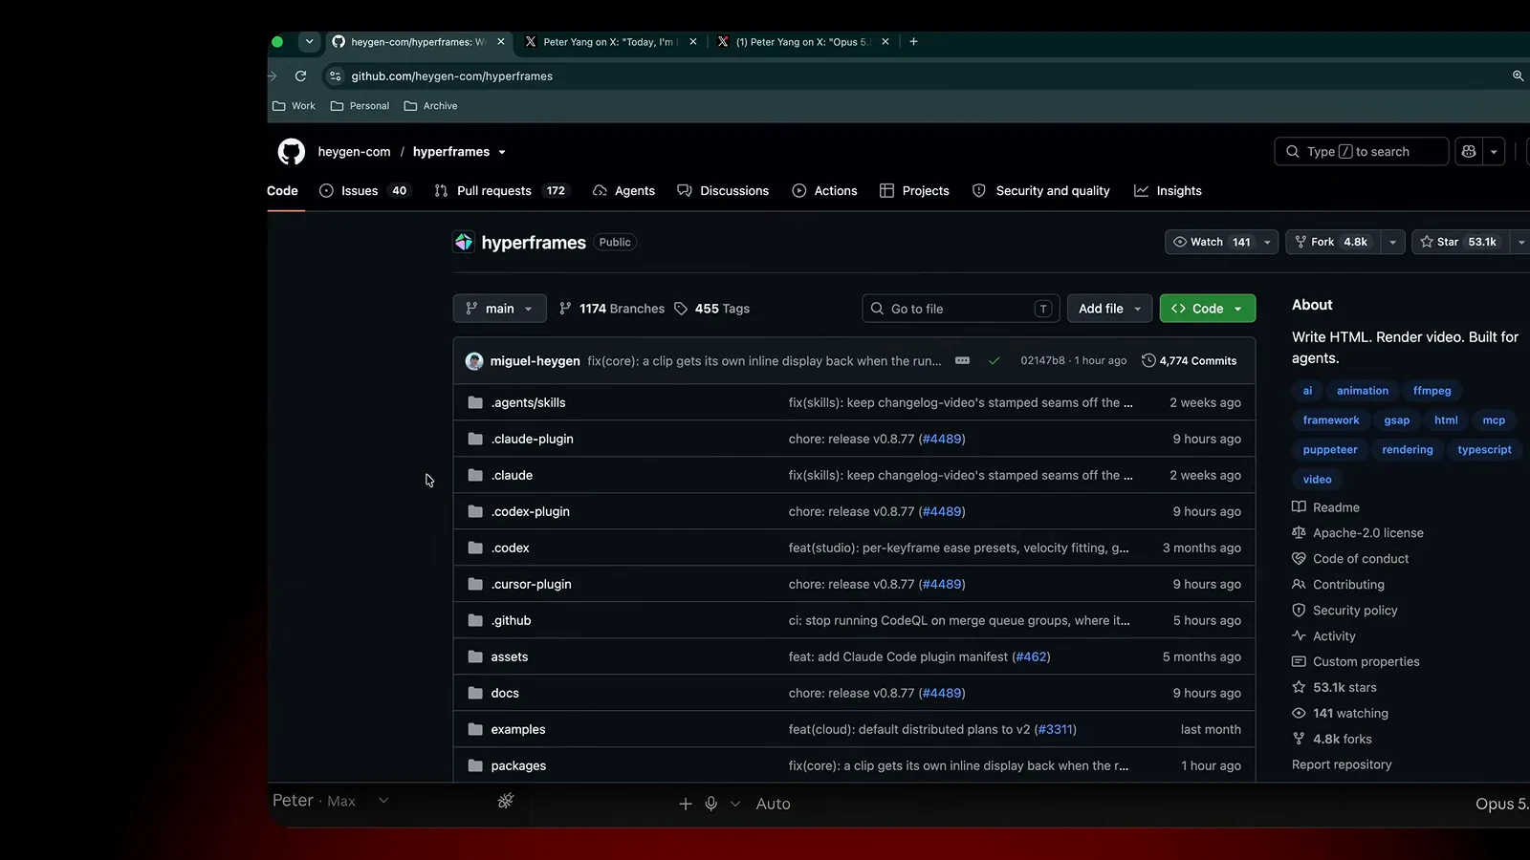The height and width of the screenshot is (860, 1530).
Task: Open the Add file dropdown
Action: [x=1109, y=309]
